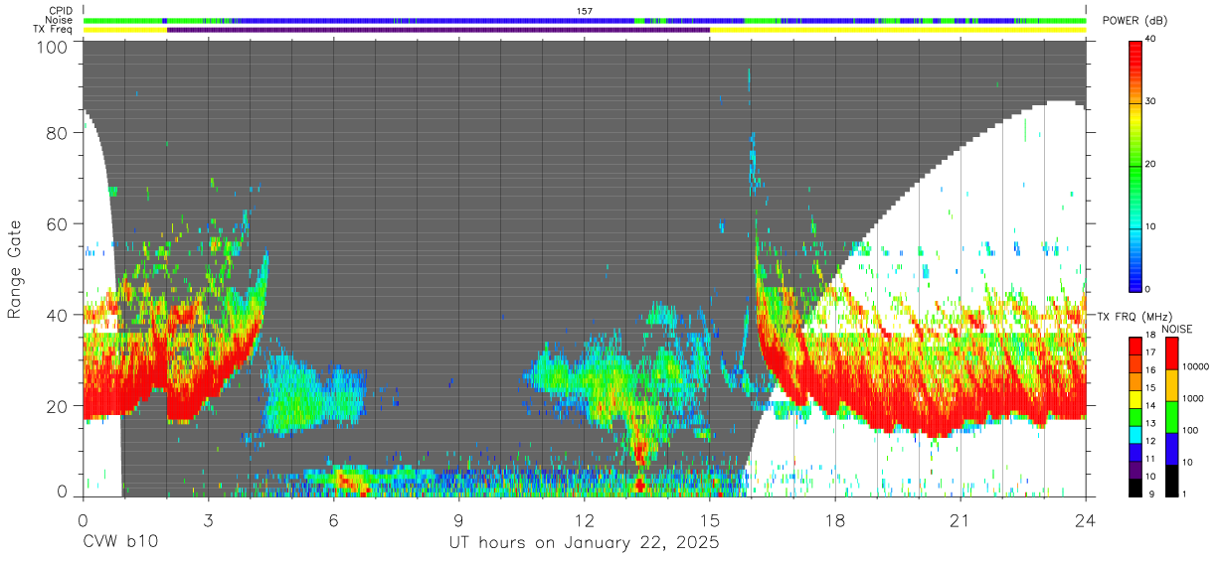The image size is (1221, 563).
Task: Click the power scale value 30
Action: 1152,102
